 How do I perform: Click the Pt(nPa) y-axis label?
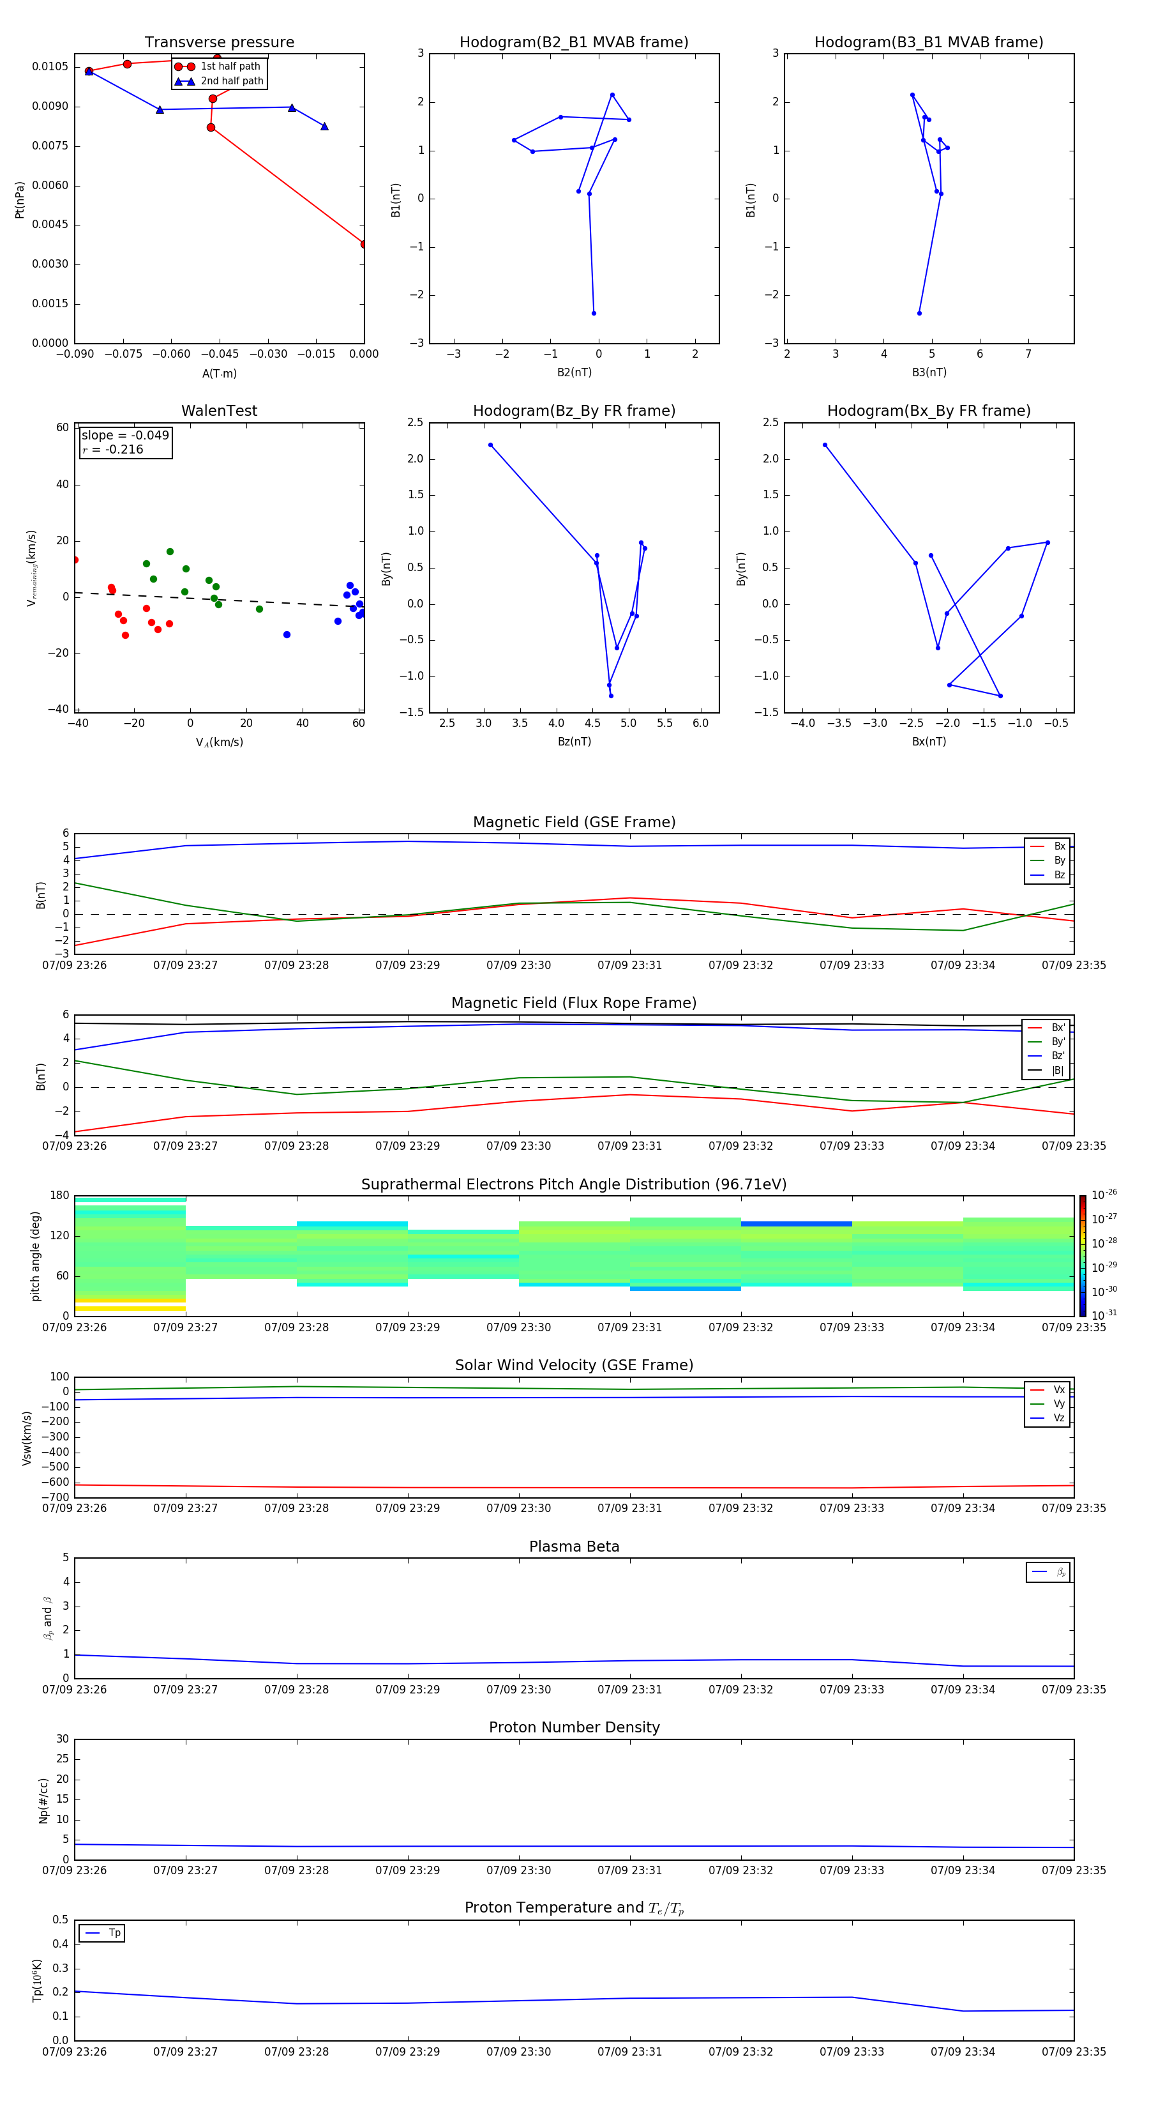(20, 199)
